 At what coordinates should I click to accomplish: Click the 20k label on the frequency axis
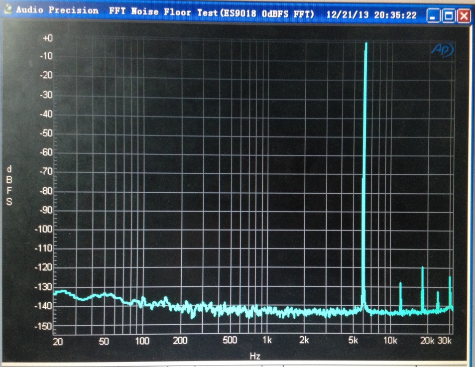click(x=427, y=341)
